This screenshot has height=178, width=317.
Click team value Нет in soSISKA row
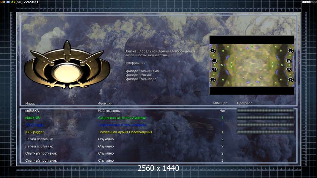(222, 111)
